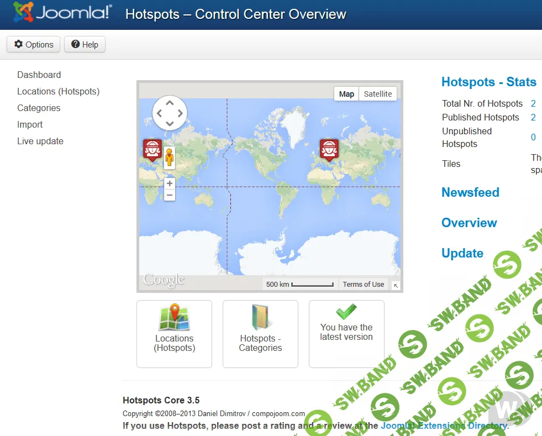Select the Map view tab
Viewport: 542px width, 436px height.
point(346,93)
